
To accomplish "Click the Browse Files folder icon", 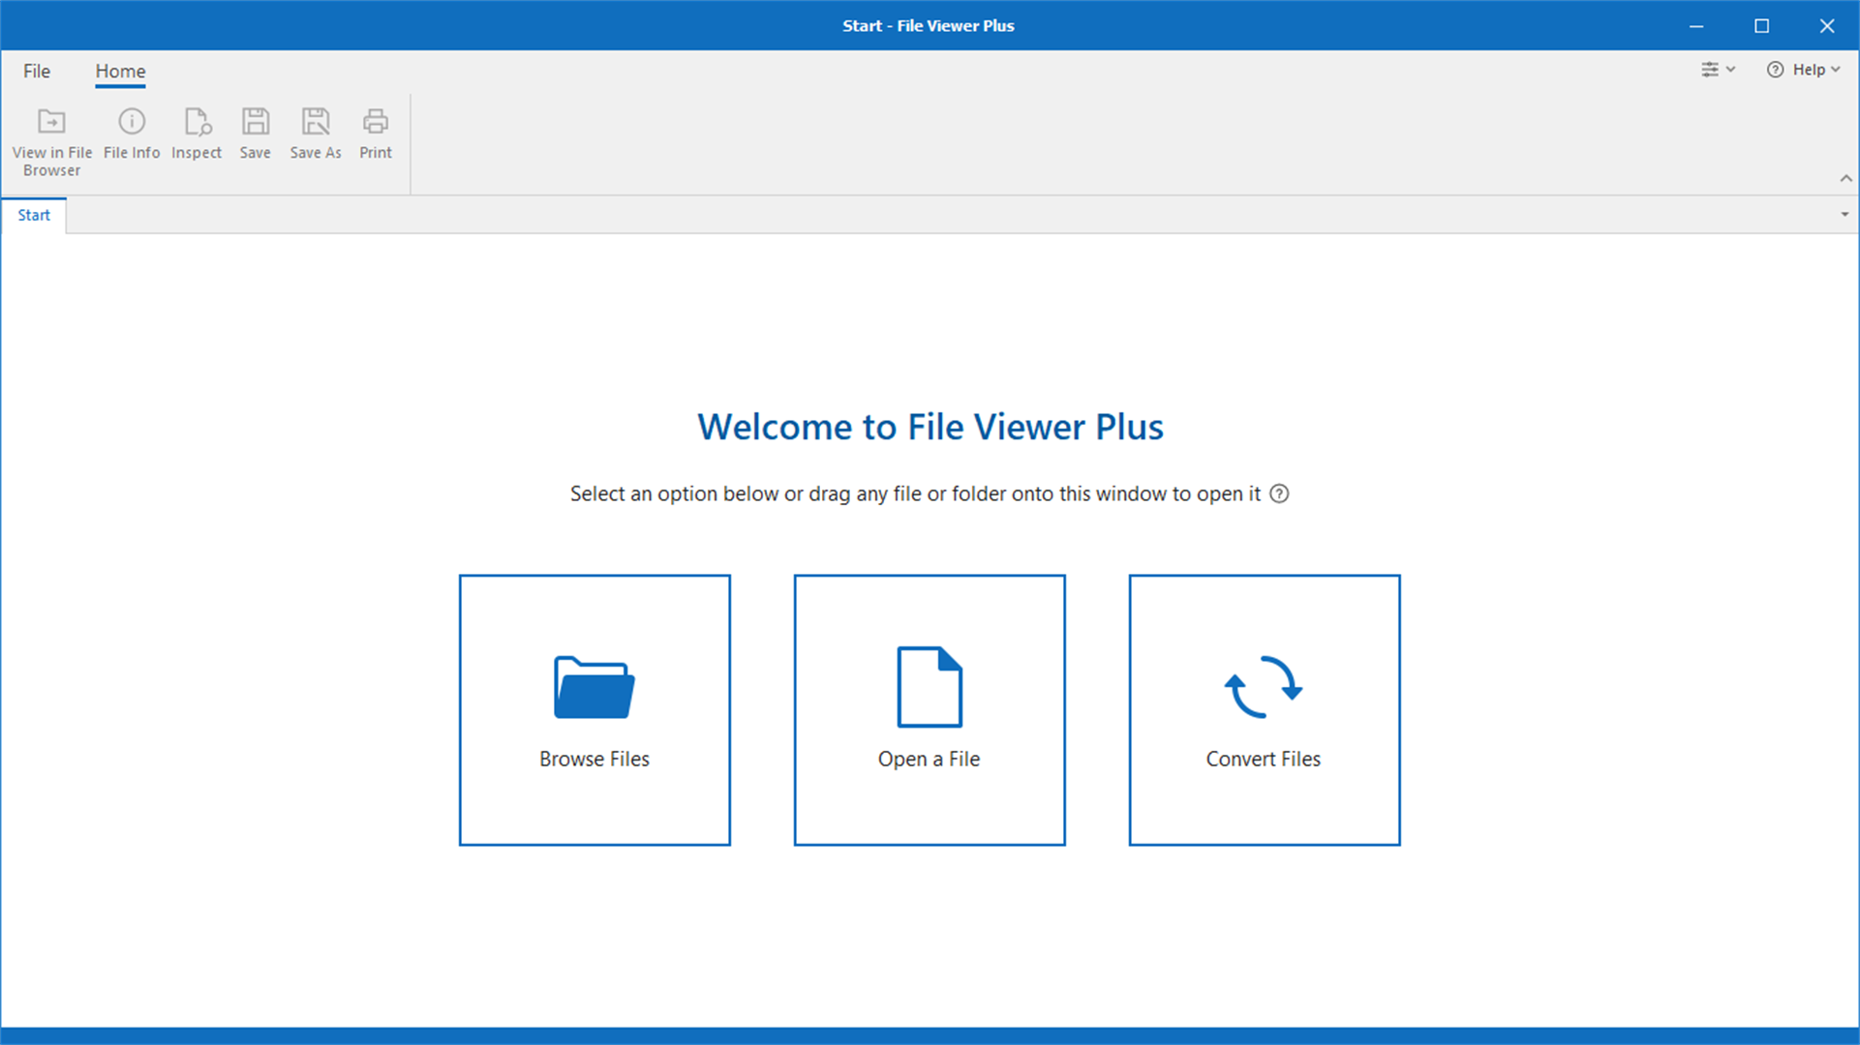I will [594, 687].
